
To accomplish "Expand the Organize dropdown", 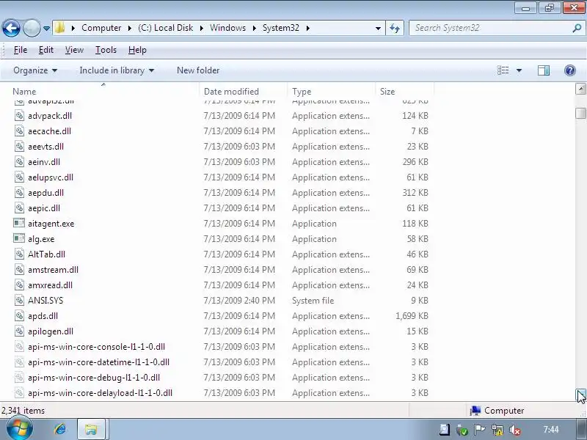I will [x=35, y=70].
